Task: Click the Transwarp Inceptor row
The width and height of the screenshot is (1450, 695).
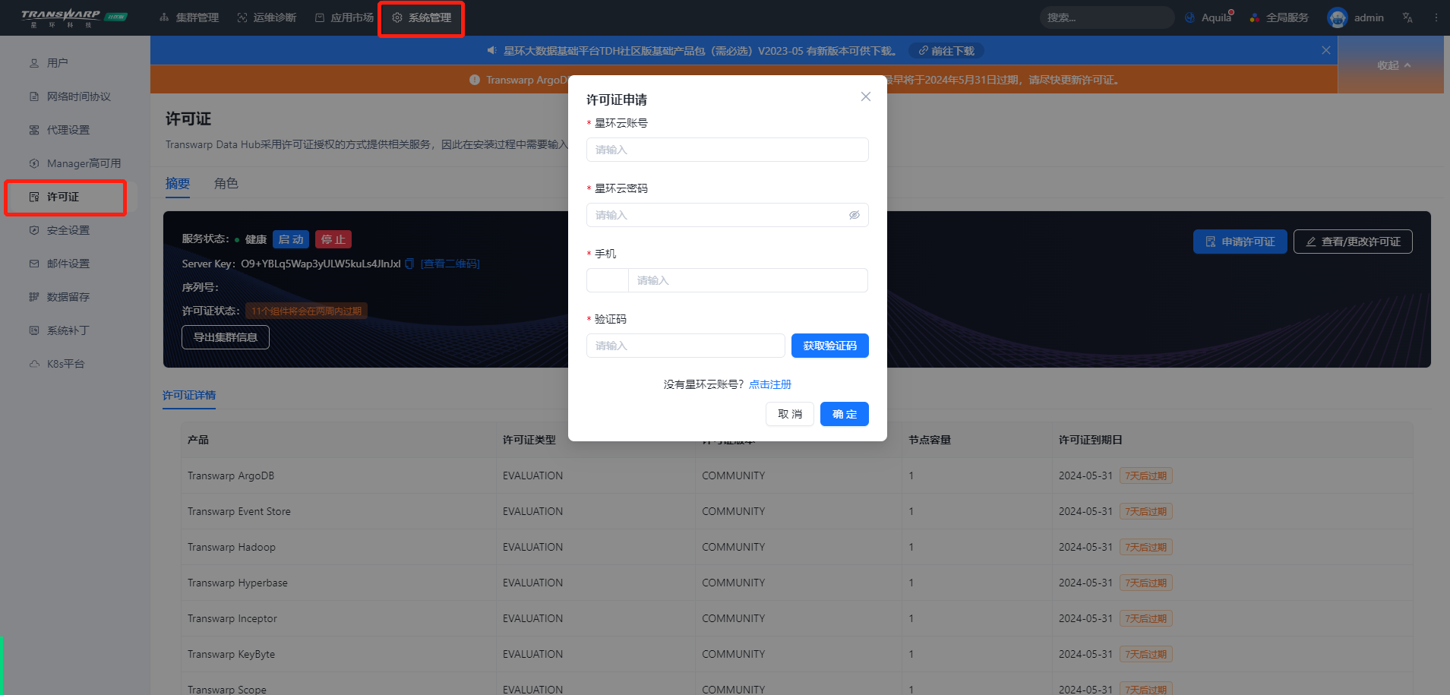Action: (x=797, y=618)
